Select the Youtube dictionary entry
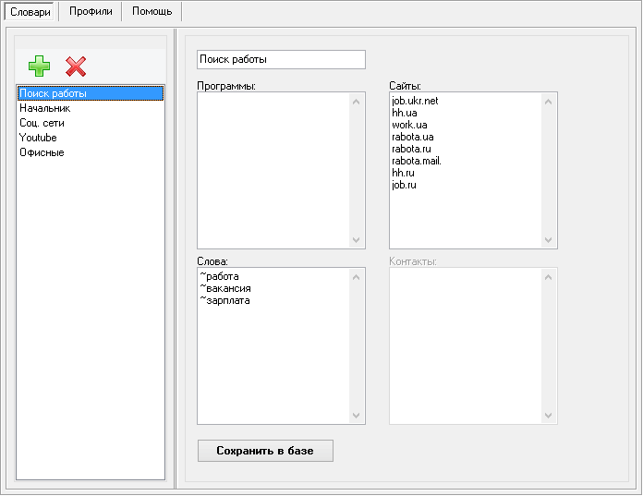 38,138
